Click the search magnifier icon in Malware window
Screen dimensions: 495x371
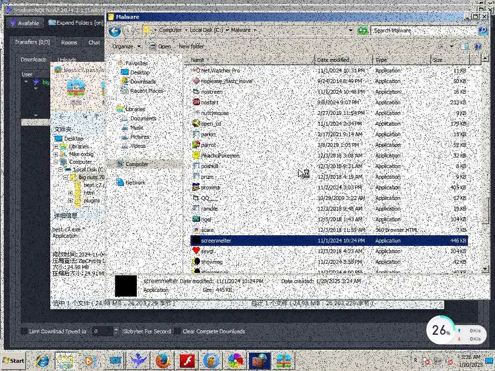pyautogui.click(x=483, y=30)
